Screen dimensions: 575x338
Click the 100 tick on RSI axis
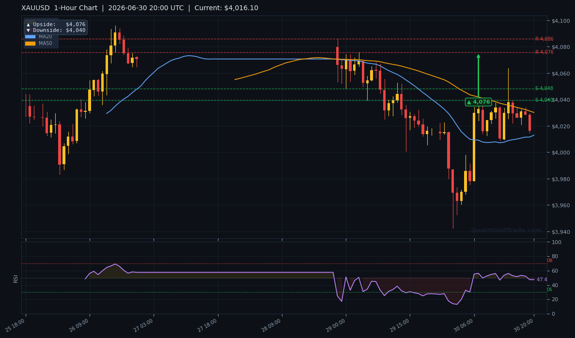(x=556, y=242)
